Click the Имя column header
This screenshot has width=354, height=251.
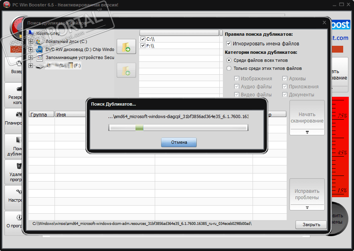(71, 114)
